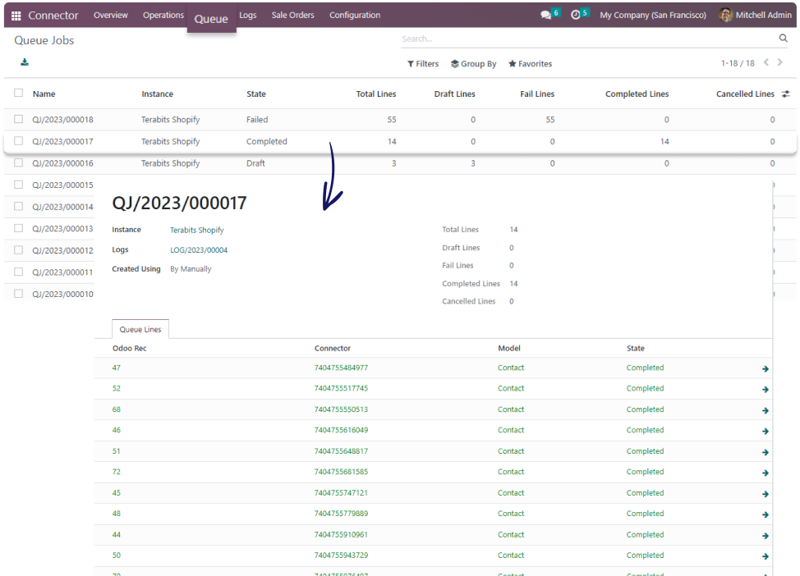800x576 pixels.
Task: Go to the next page arrow
Action: click(779, 62)
